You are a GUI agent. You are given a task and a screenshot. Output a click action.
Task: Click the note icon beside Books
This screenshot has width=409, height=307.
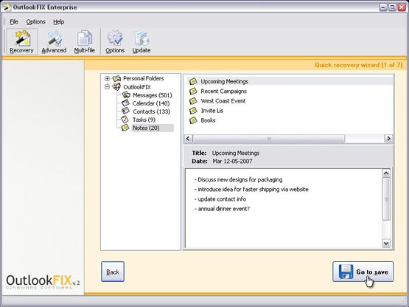[193, 120]
